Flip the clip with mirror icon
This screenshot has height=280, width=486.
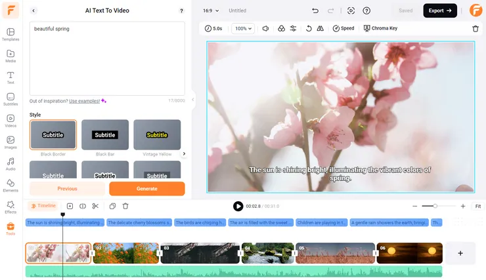click(320, 28)
